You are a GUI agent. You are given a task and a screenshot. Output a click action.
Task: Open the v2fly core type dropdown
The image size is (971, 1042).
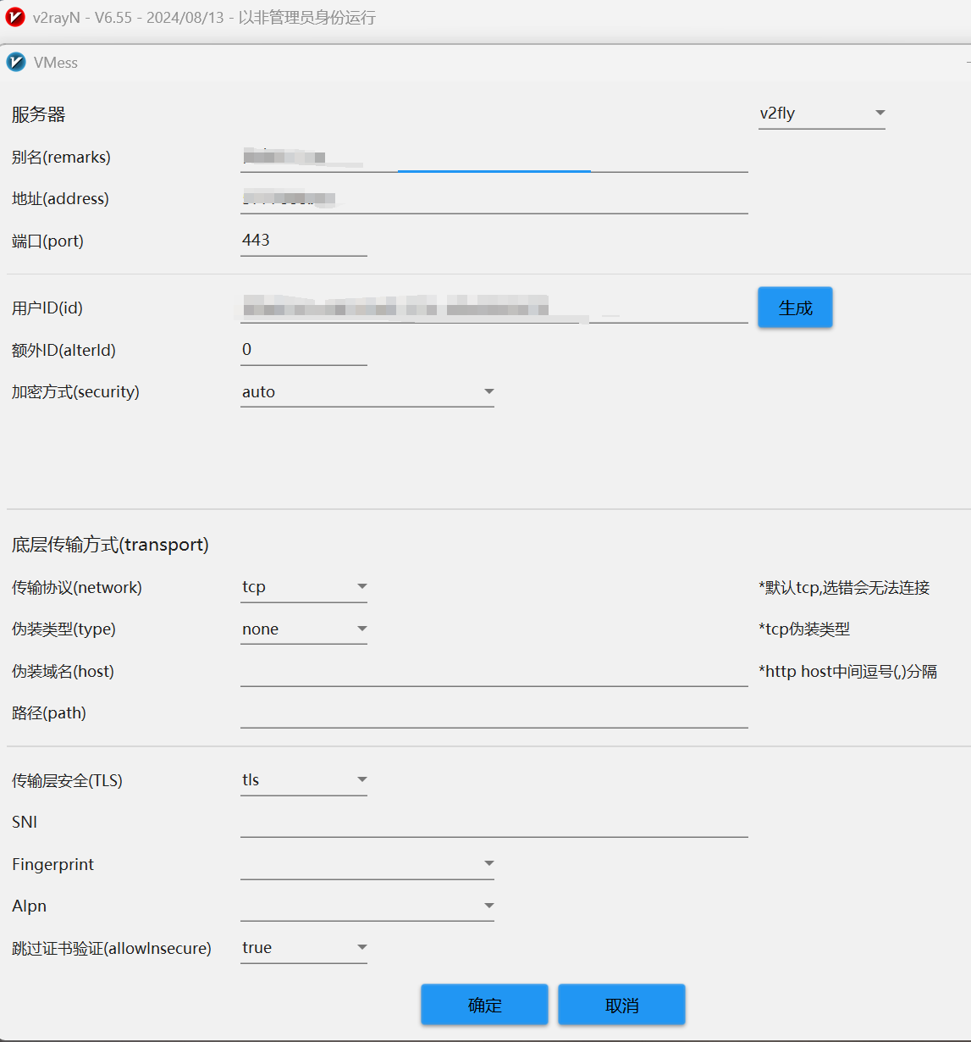(x=821, y=114)
